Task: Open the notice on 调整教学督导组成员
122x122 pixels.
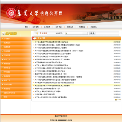Action: tap(48, 62)
